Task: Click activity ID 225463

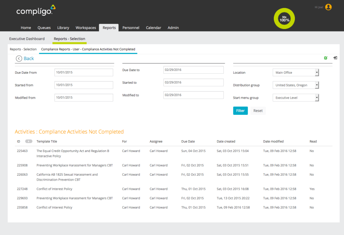Action: click(22, 151)
